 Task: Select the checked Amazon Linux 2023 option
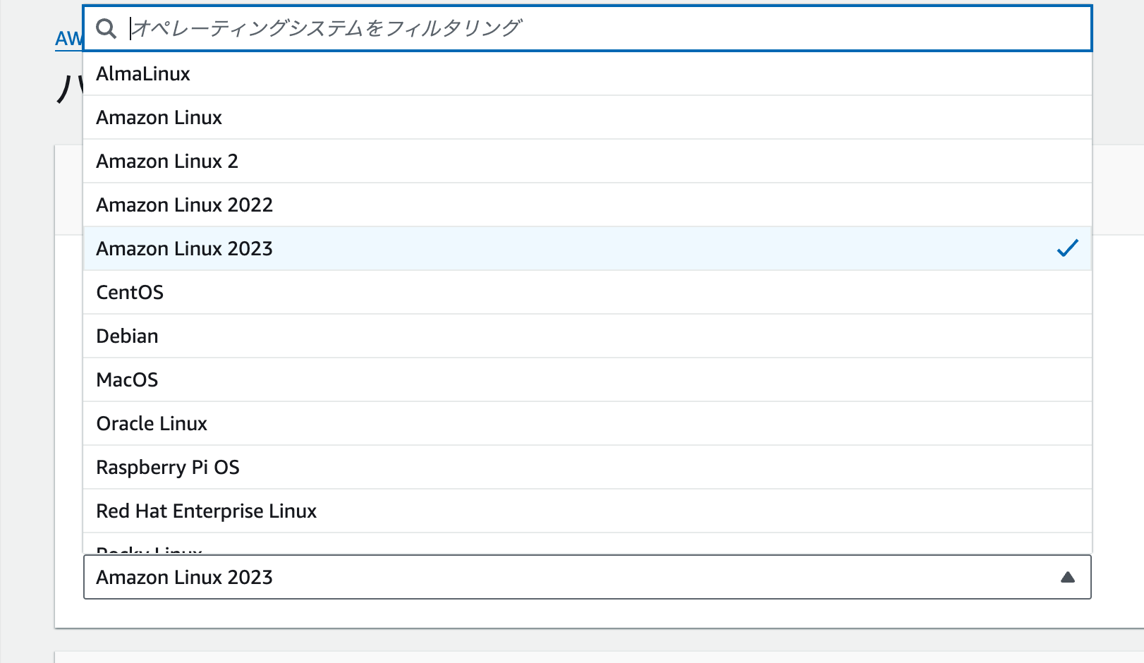coord(184,249)
